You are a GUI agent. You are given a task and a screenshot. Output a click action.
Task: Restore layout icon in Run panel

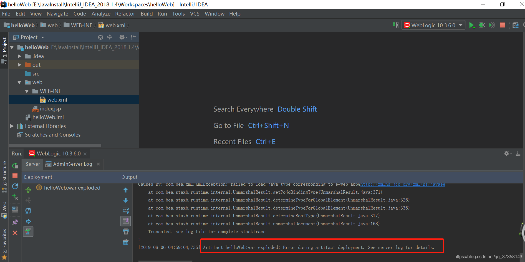coord(15,209)
